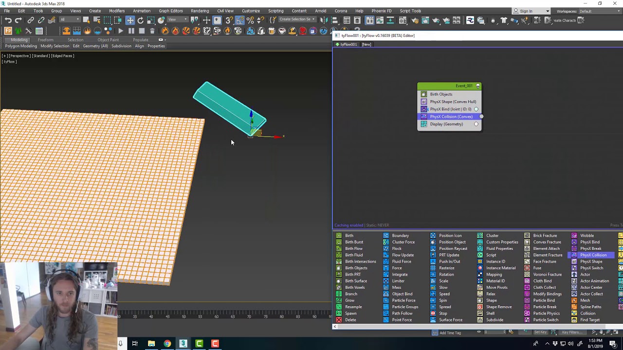Toggle Percent Snap in main toolbar
The width and height of the screenshot is (623, 350).
[250, 20]
